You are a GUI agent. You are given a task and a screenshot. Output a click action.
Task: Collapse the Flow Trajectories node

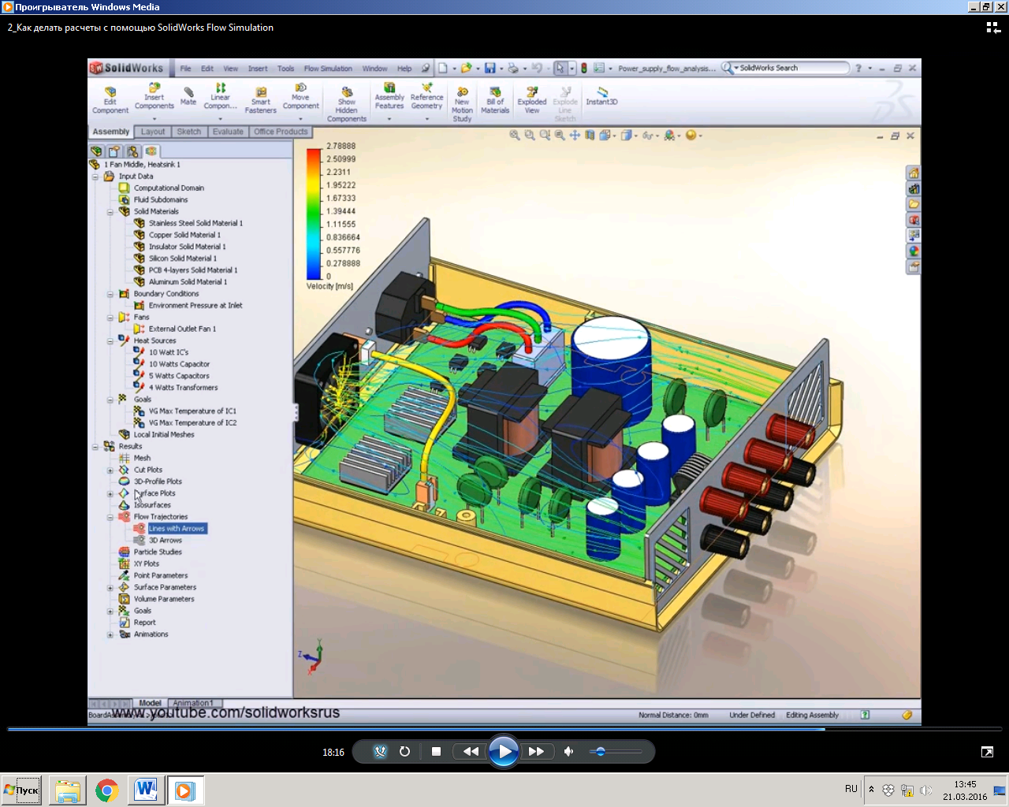(110, 517)
